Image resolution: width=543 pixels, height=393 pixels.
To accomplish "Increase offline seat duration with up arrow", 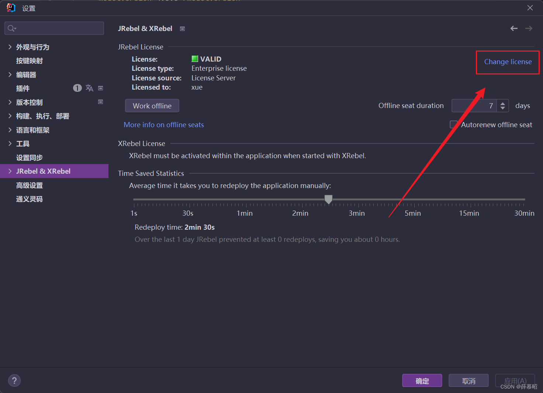I will click(503, 103).
